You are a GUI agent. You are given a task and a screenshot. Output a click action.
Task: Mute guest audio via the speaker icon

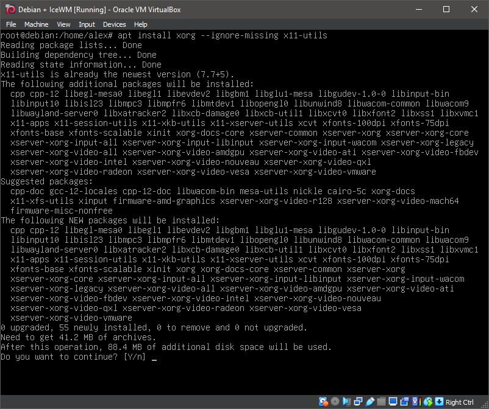pyautogui.click(x=346, y=402)
